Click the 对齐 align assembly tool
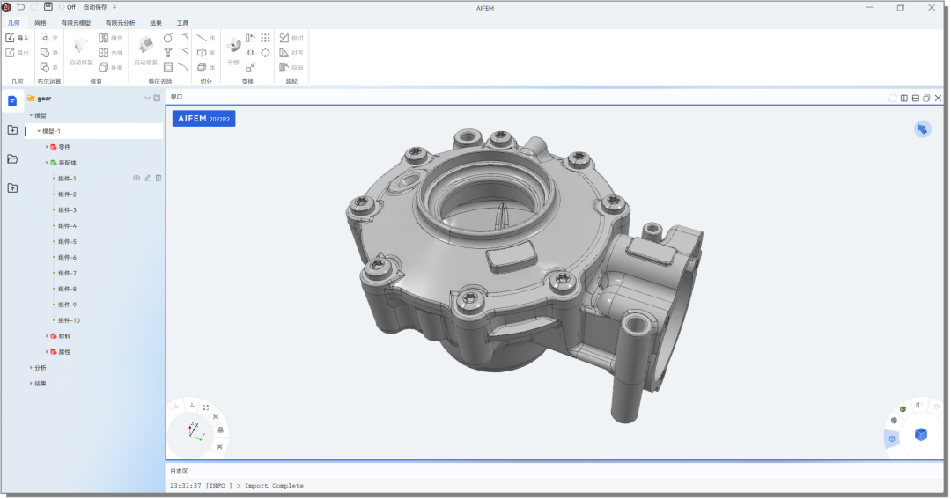This screenshot has height=499, width=951. [x=291, y=53]
